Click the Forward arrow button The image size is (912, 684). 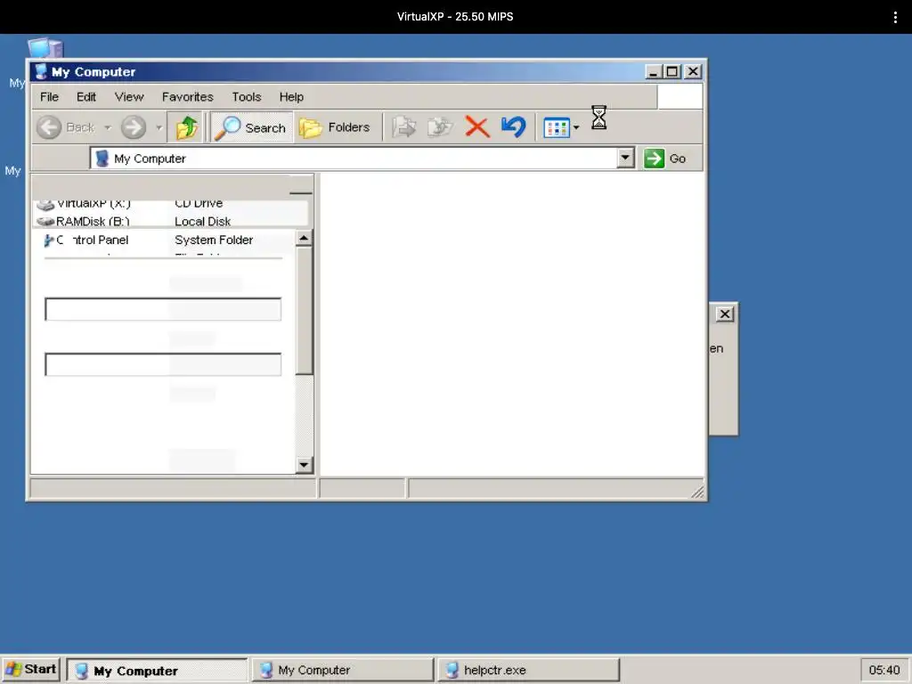[134, 126]
